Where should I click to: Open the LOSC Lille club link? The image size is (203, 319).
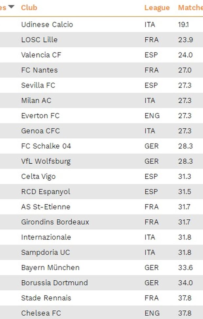tap(39, 40)
